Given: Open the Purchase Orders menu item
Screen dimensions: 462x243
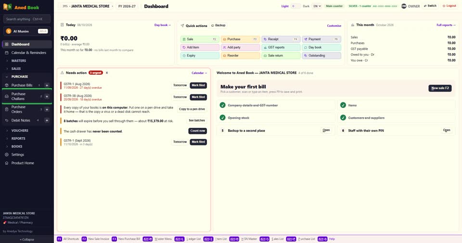Looking at the screenshot, I should (22, 109).
